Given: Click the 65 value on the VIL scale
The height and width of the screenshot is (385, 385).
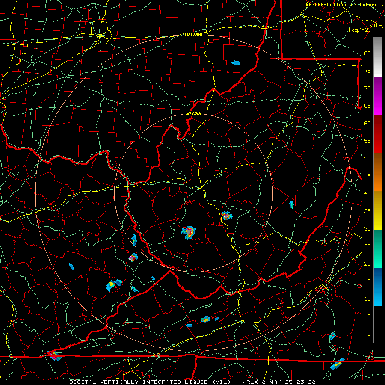Looking at the screenshot, I should 367,106.
